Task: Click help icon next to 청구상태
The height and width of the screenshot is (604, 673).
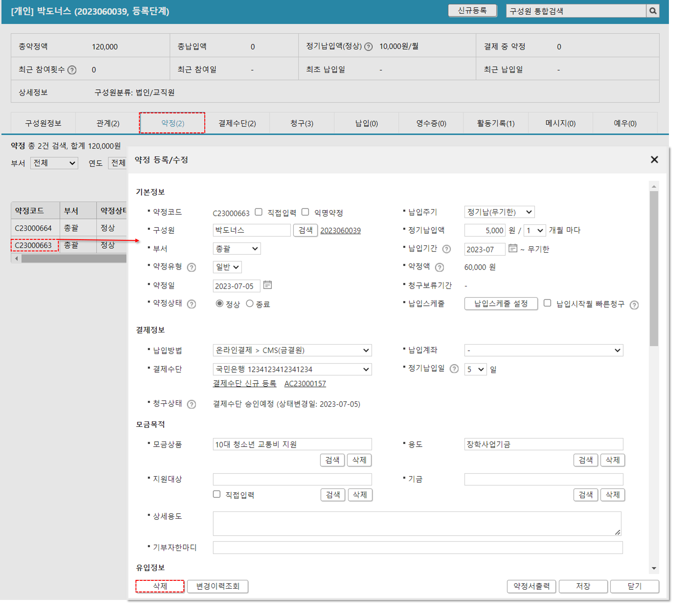Action: [x=191, y=405]
